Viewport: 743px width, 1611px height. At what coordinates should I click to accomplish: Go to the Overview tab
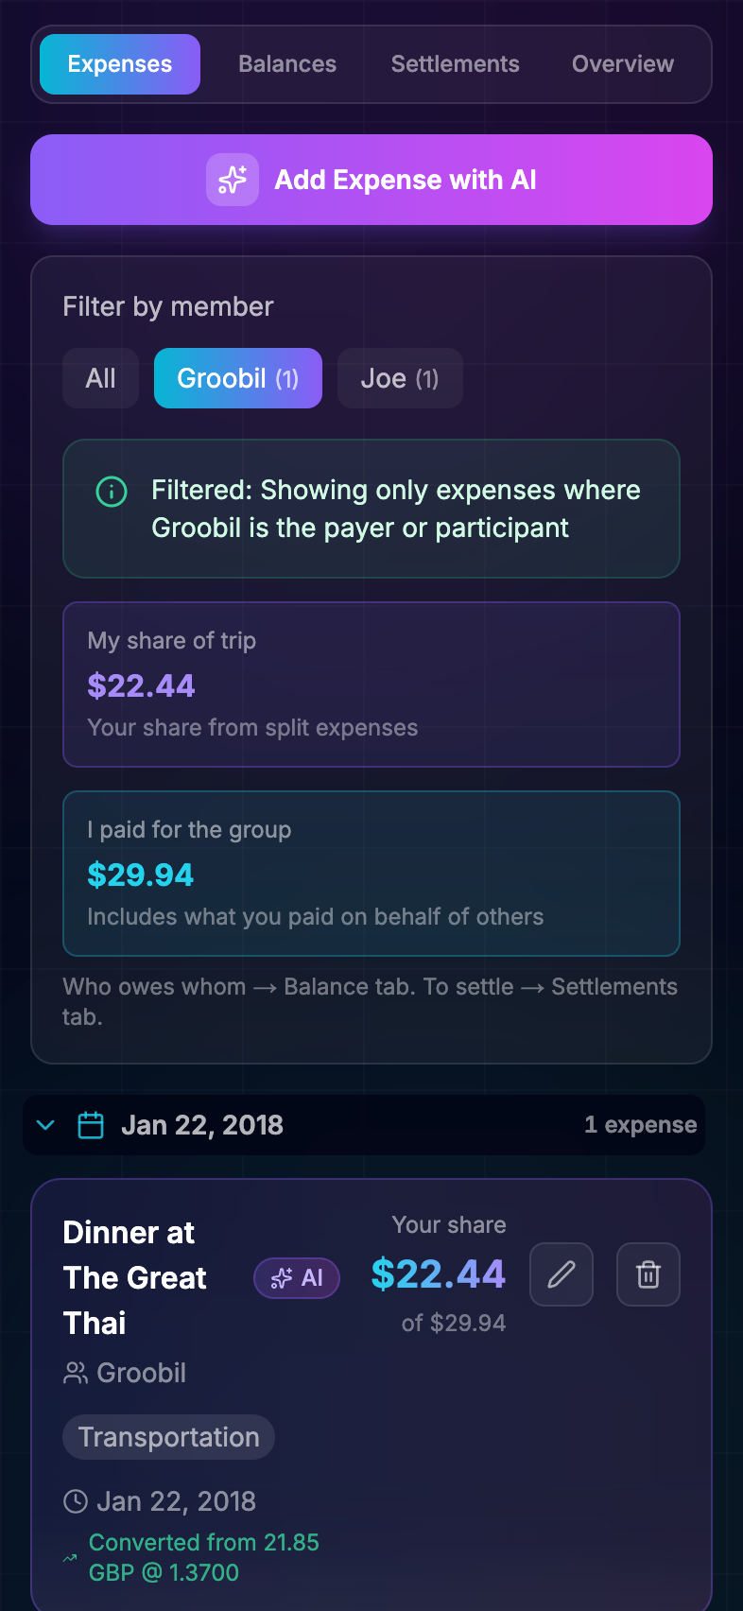622,64
